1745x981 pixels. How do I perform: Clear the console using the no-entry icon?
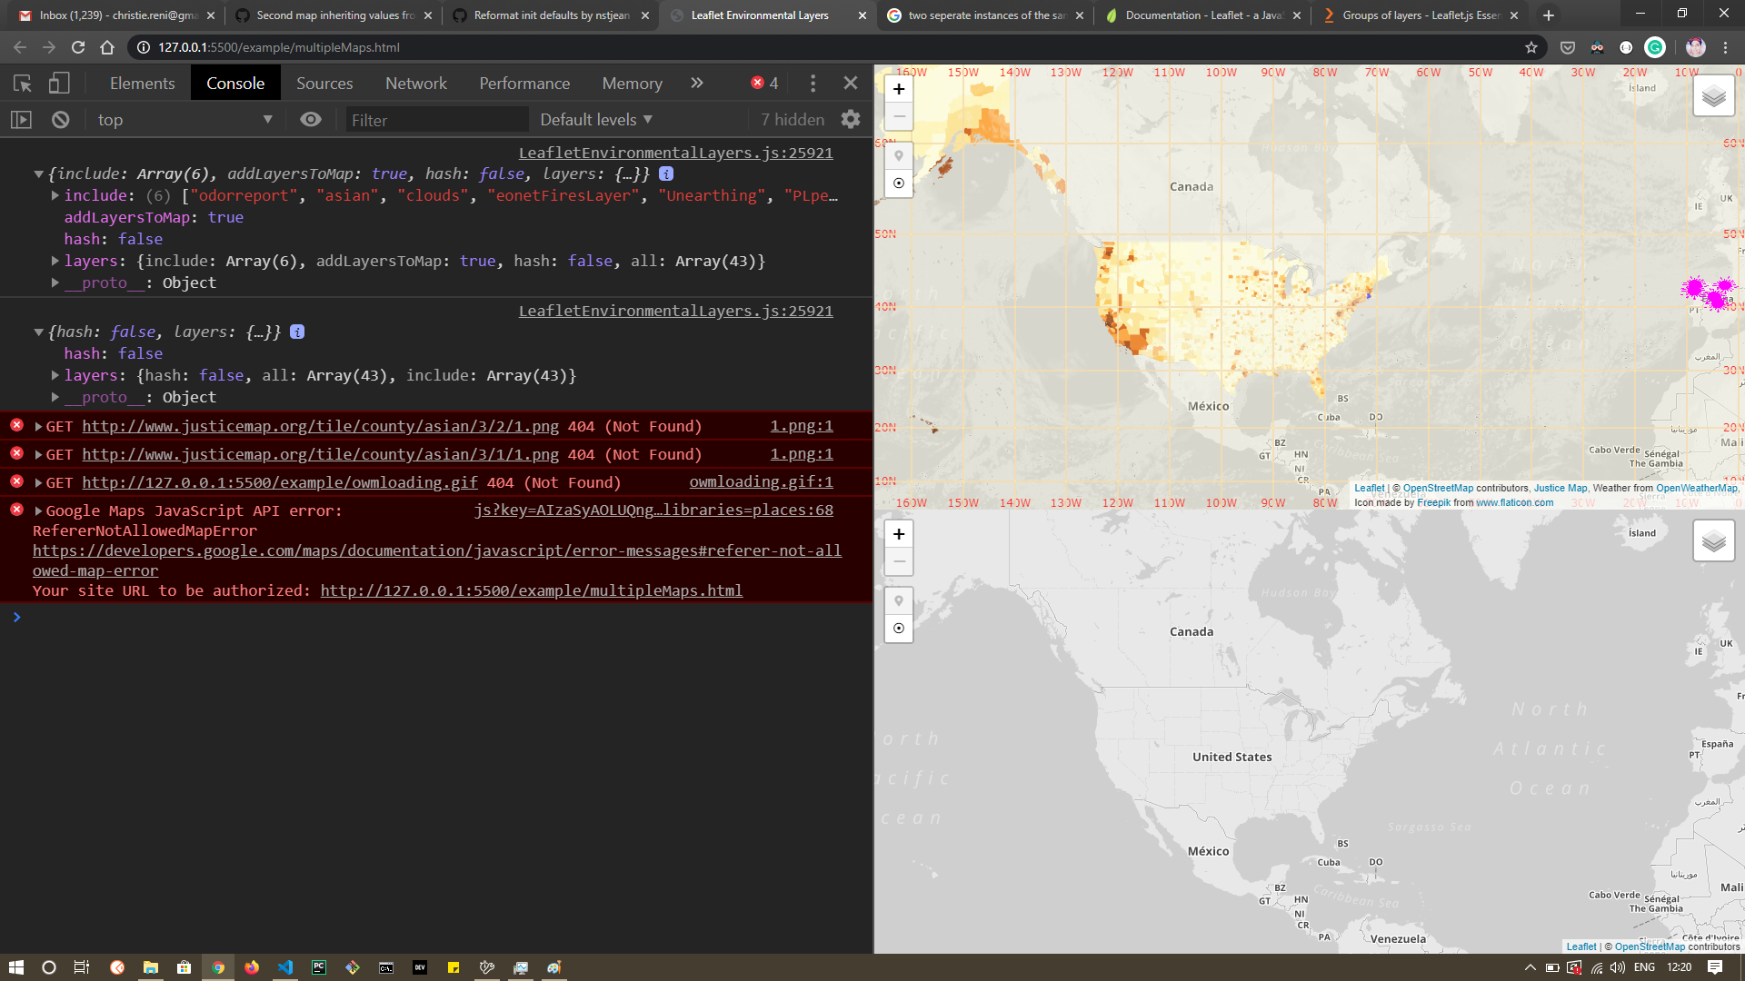[x=60, y=119]
